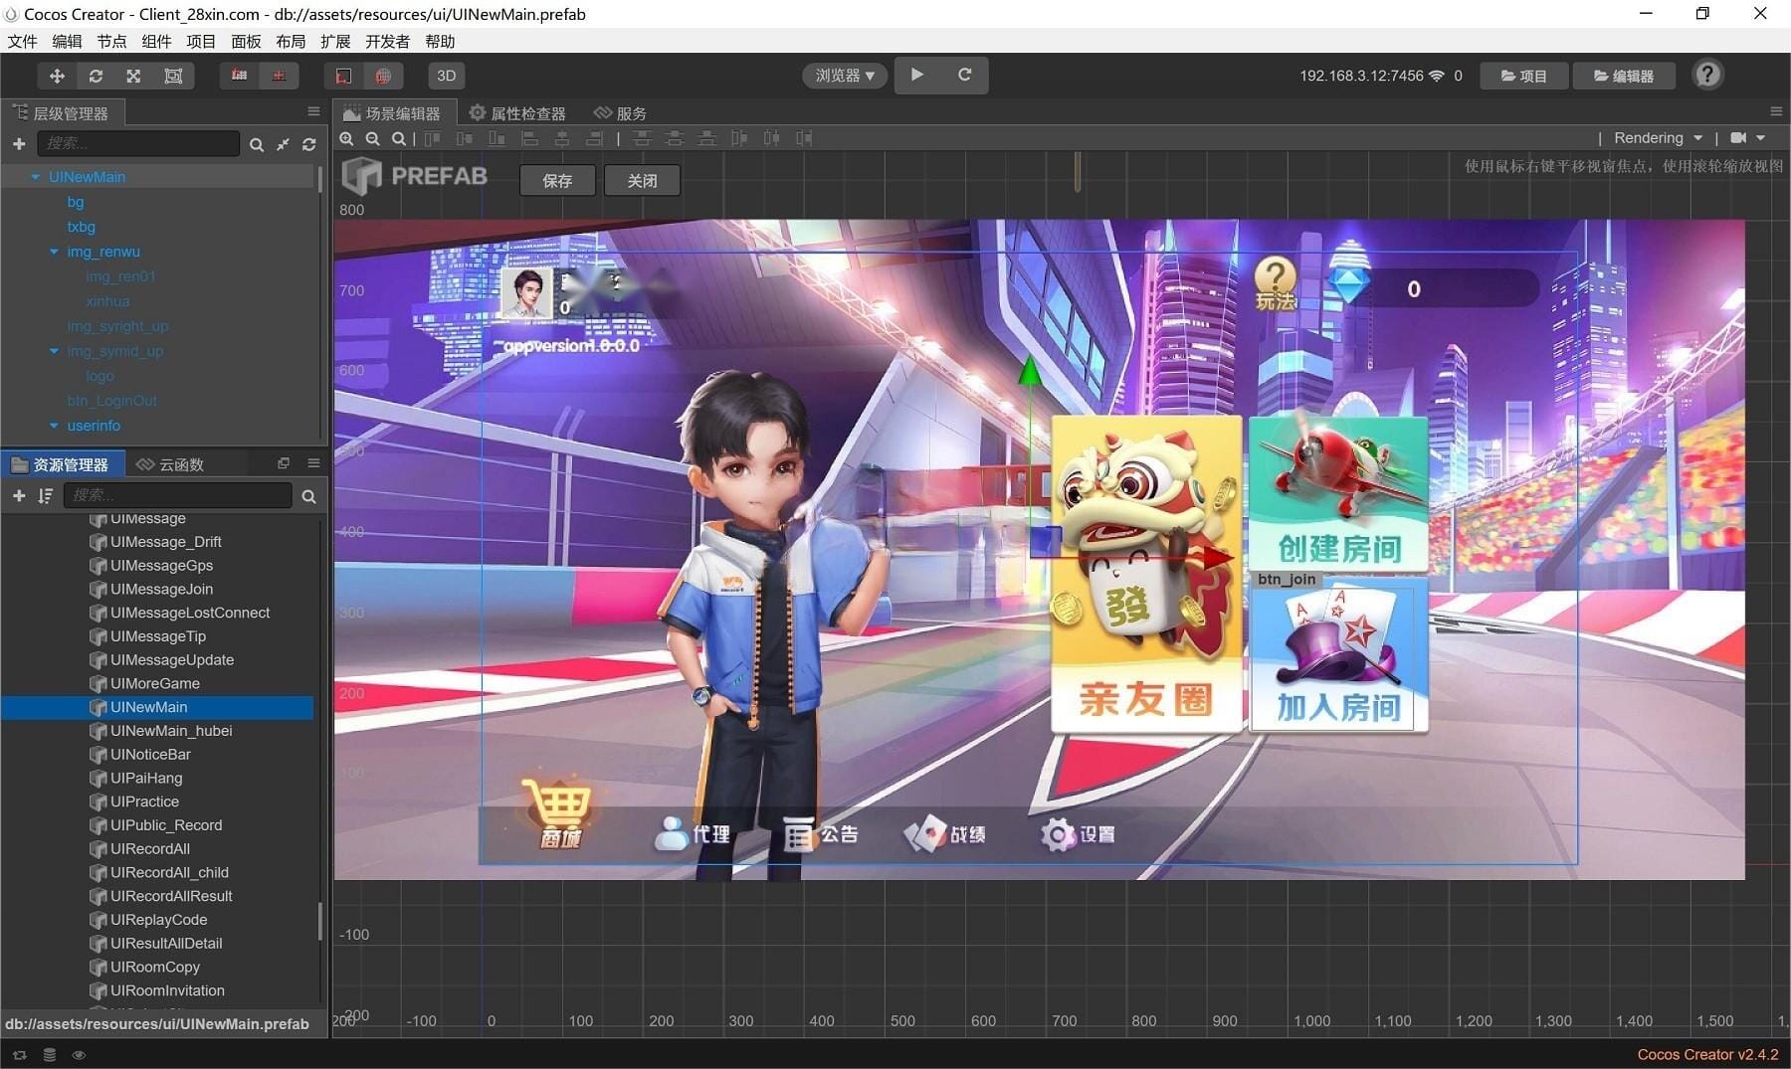This screenshot has width=1791, height=1069.
Task: Select the UIPaiHang prefab asset
Action: click(x=146, y=778)
